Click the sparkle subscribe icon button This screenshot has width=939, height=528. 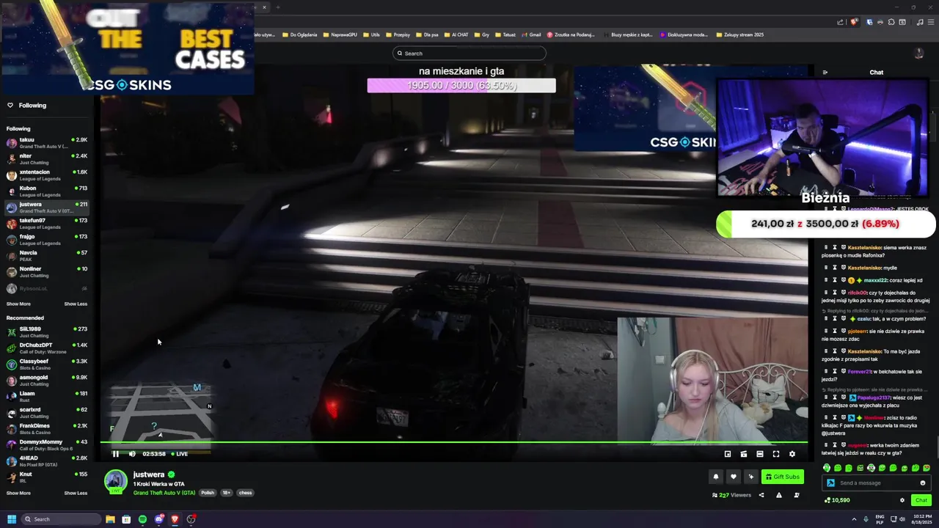(x=750, y=477)
